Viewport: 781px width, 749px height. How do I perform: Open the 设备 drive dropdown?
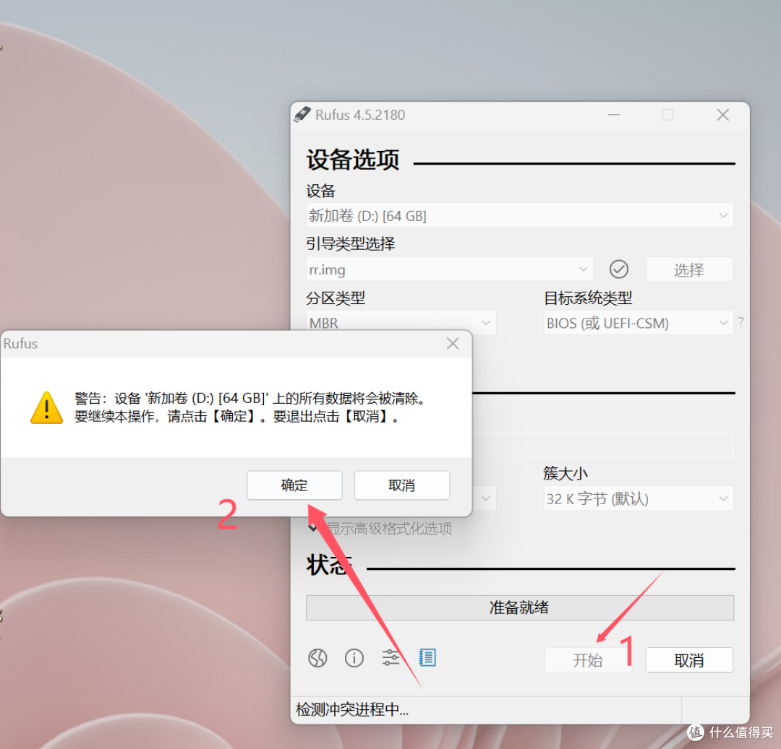pyautogui.click(x=519, y=215)
